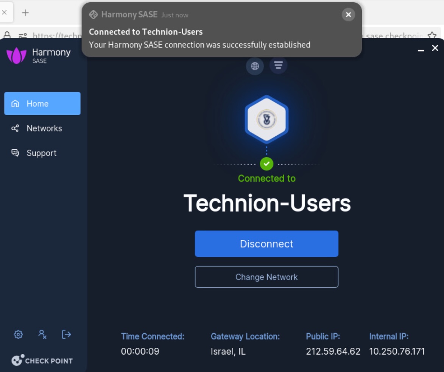Viewport: 444px width, 372px height.
Task: Open a new browser tab
Action: click(25, 13)
